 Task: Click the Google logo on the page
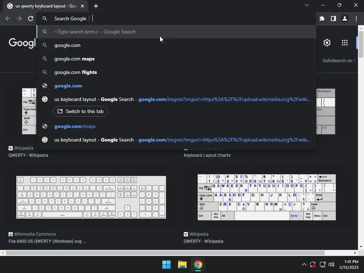click(x=22, y=43)
